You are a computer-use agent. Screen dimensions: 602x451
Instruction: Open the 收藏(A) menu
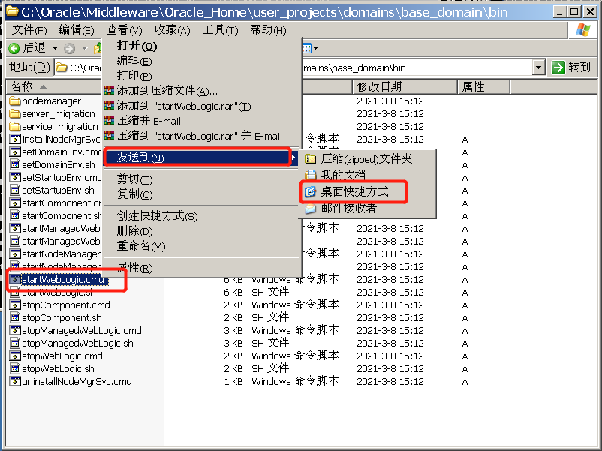click(172, 30)
